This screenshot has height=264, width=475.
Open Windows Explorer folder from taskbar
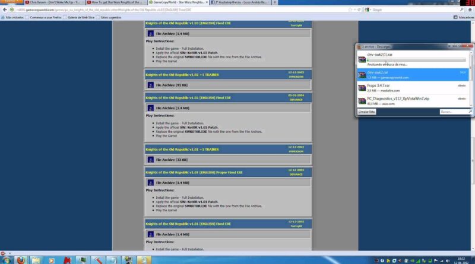tap(36, 260)
